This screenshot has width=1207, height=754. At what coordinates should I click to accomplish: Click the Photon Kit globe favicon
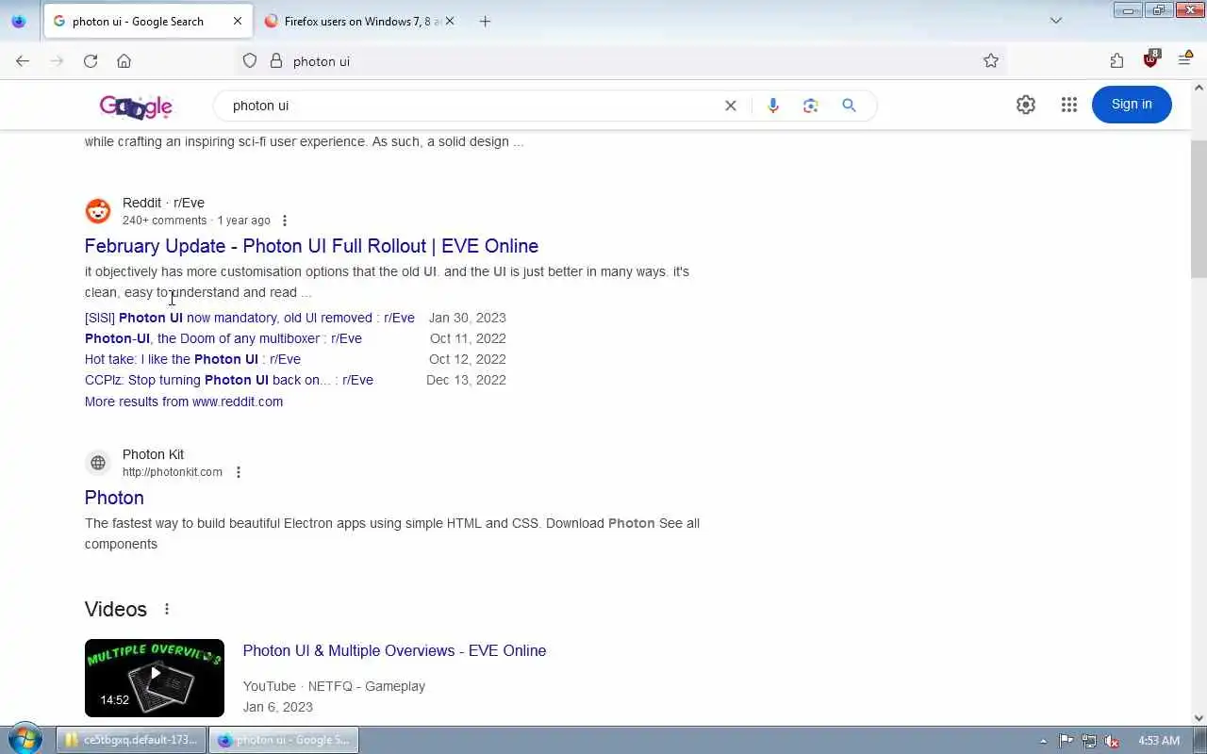[98, 463]
